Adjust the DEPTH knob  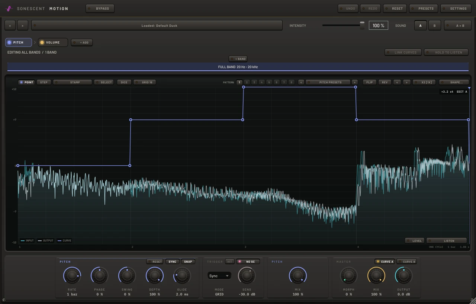155,276
